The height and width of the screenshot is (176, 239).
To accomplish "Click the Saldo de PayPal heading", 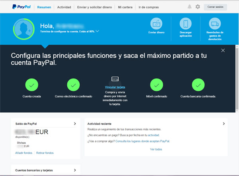I will pos(26,124).
